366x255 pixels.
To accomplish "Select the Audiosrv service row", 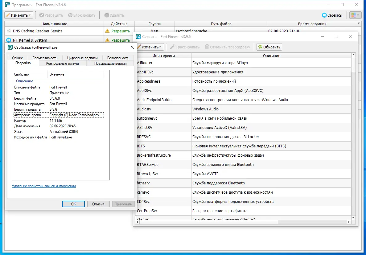I will click(244, 109).
